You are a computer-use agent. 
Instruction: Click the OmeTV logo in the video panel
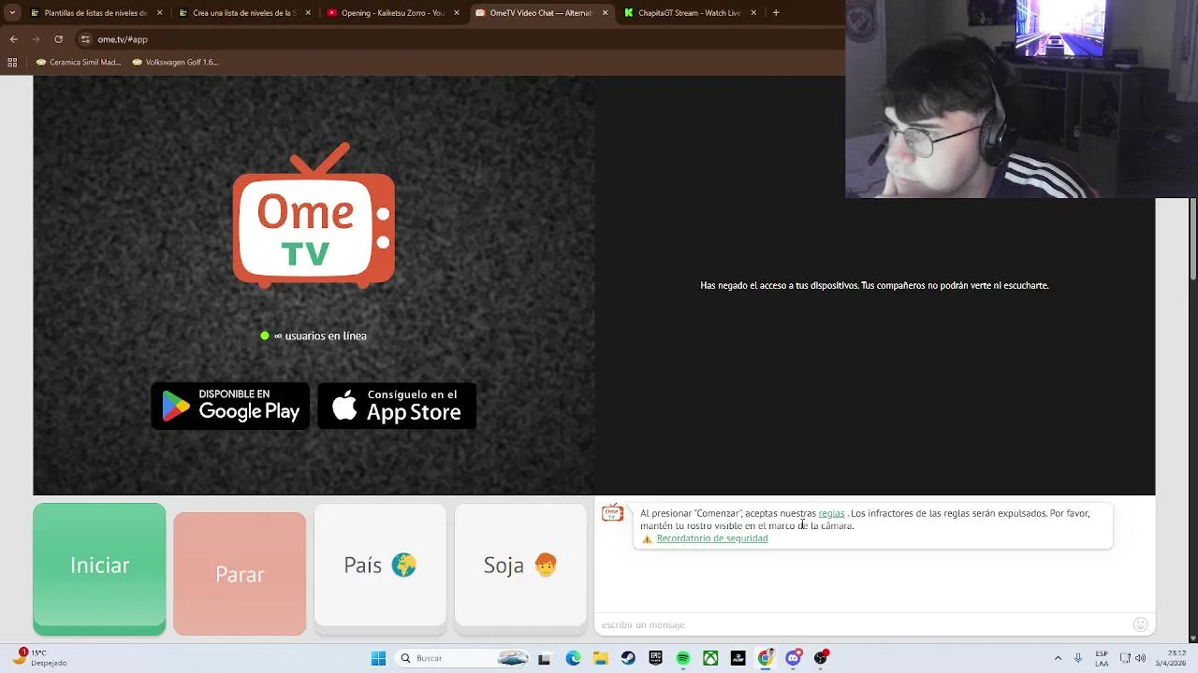point(314,215)
